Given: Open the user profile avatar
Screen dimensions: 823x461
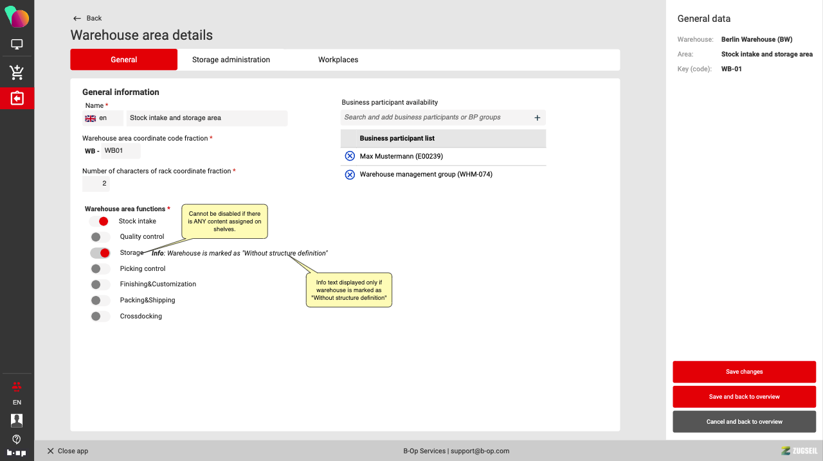Looking at the screenshot, I should tap(17, 420).
